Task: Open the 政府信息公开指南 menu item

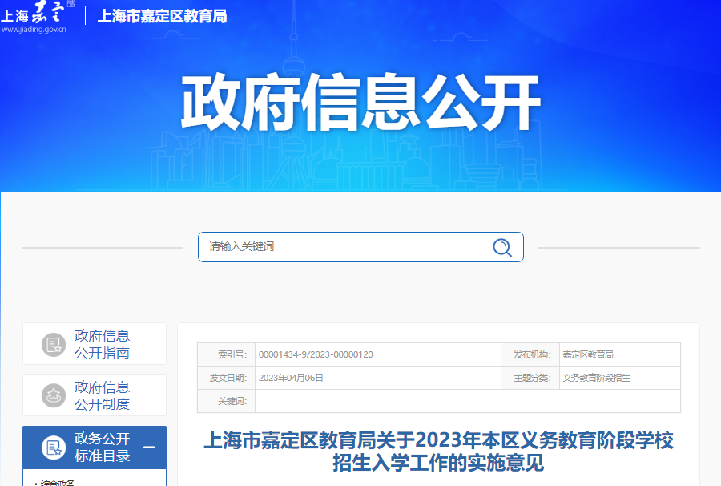Action: 102,345
